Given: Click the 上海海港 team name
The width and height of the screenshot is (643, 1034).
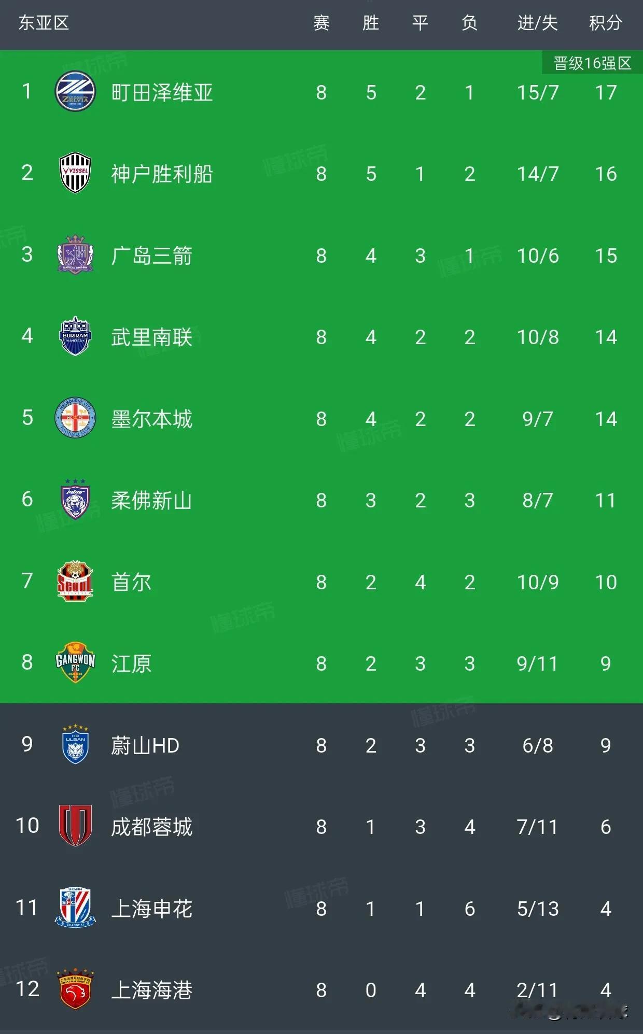Looking at the screenshot, I should (x=151, y=990).
